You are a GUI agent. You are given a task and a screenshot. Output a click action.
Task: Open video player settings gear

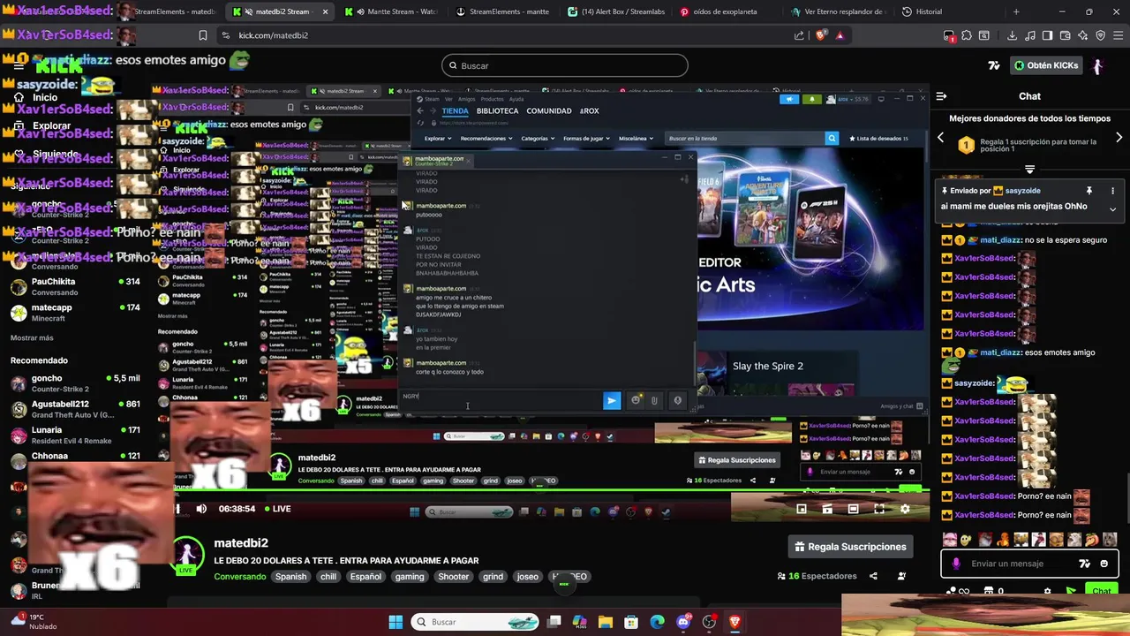coord(905,509)
